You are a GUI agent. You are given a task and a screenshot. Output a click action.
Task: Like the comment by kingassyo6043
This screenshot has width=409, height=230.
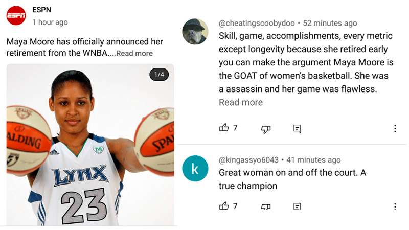tap(224, 206)
